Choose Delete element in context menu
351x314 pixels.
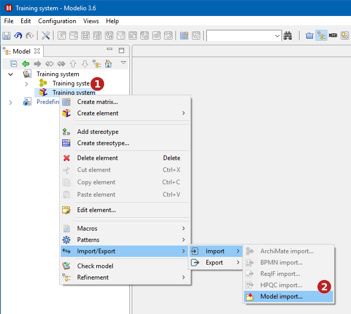pyautogui.click(x=126, y=158)
